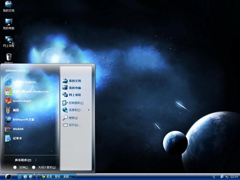Viewport: 240px width, 180px height.
Task: Click the Start orb button on the taskbar
Action: [7, 176]
